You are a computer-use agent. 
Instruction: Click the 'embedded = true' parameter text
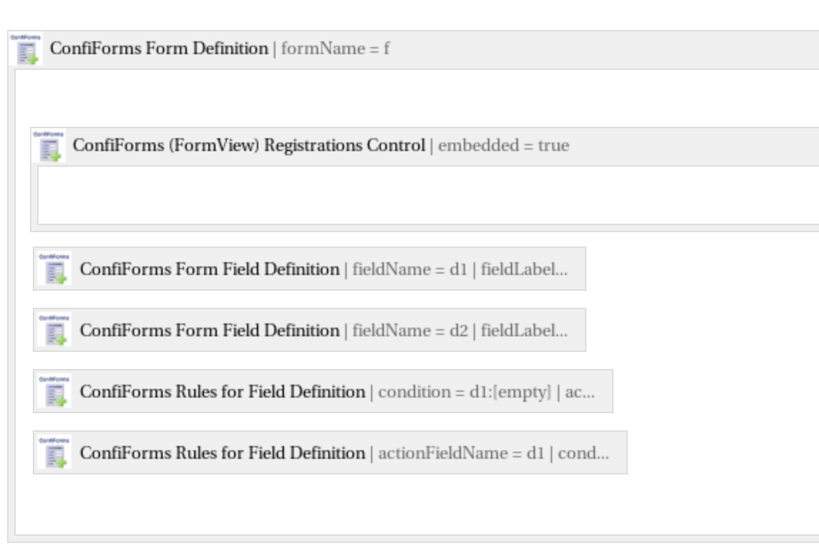(x=504, y=145)
